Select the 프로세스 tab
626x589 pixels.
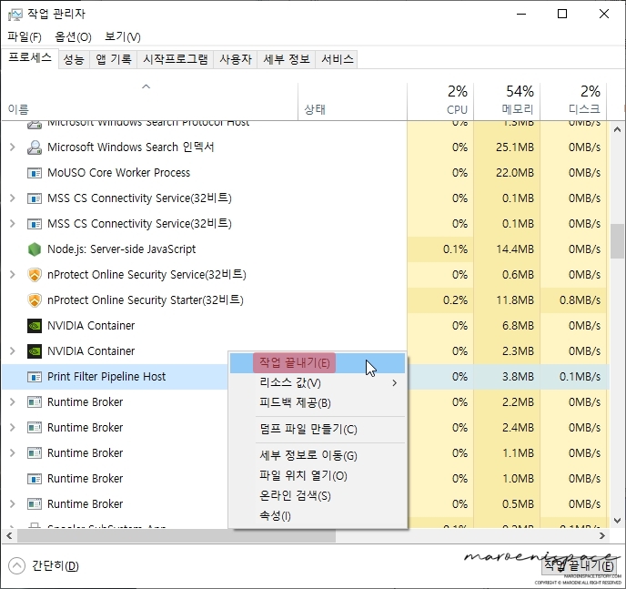pos(30,58)
